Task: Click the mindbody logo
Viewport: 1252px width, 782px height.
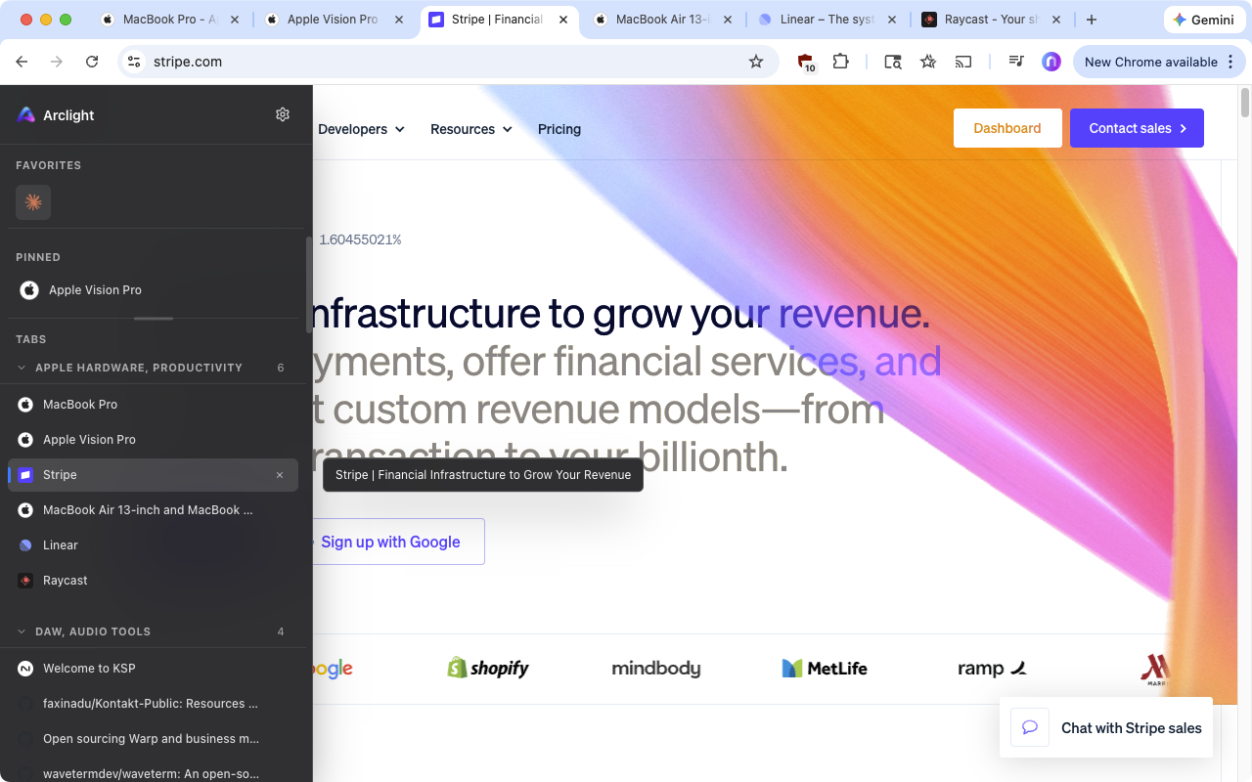Action: click(656, 669)
